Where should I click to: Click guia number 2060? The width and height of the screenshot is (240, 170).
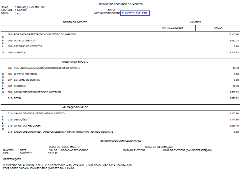click(x=6, y=153)
